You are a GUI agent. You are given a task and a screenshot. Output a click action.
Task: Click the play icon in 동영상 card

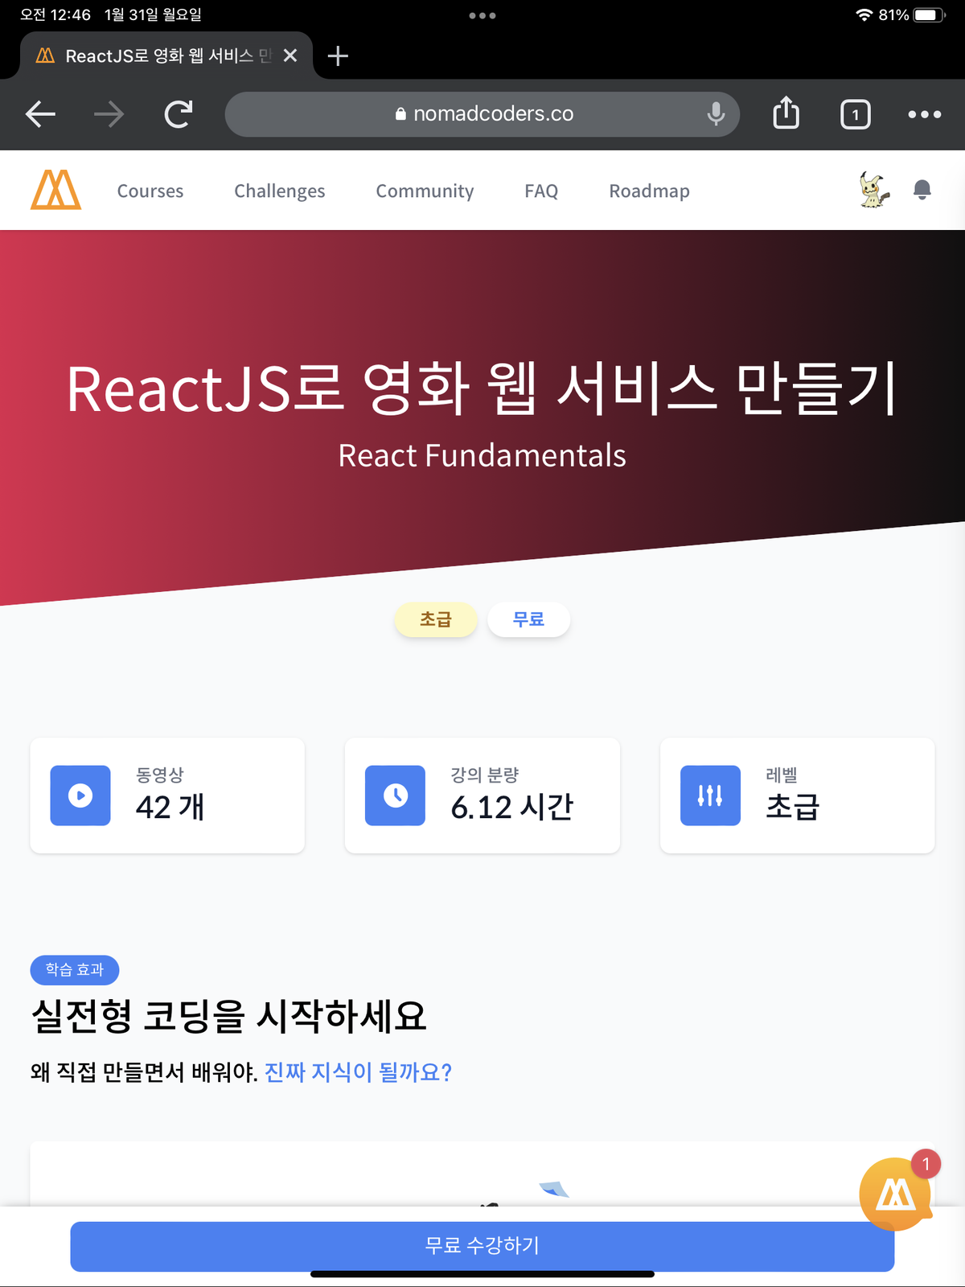(80, 796)
